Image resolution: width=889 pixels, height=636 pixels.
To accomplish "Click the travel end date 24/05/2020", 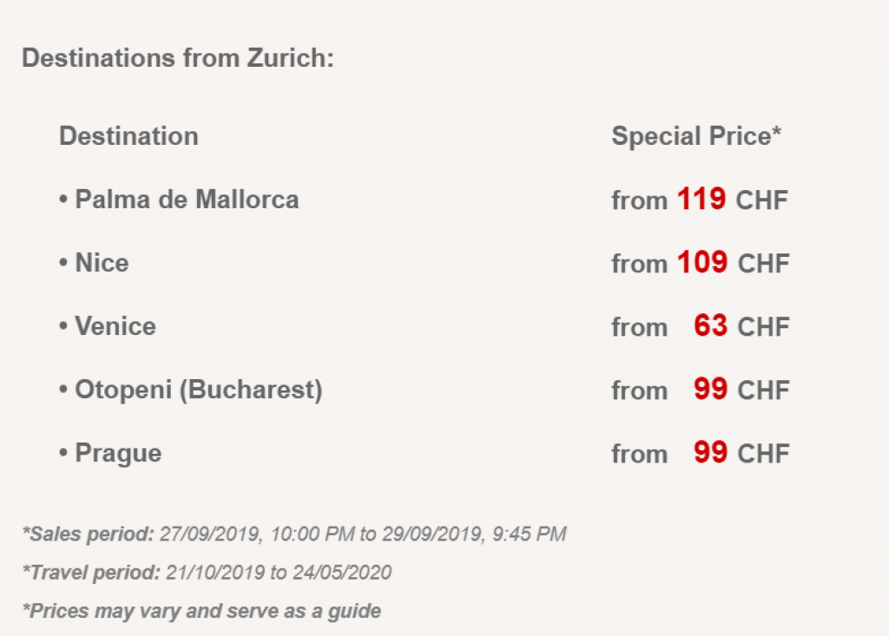I will tap(346, 573).
